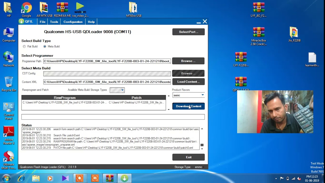Click the taskbar clock showing 12:23
The image size is (325, 183).
coord(312,178)
